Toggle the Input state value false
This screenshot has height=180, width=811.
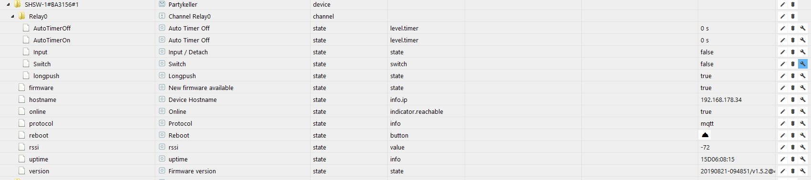point(707,52)
